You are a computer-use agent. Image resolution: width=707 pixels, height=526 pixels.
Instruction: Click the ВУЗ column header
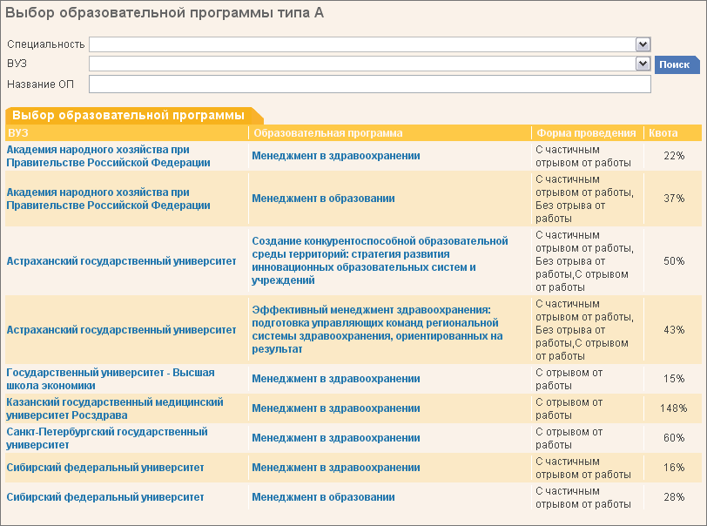coord(18,133)
